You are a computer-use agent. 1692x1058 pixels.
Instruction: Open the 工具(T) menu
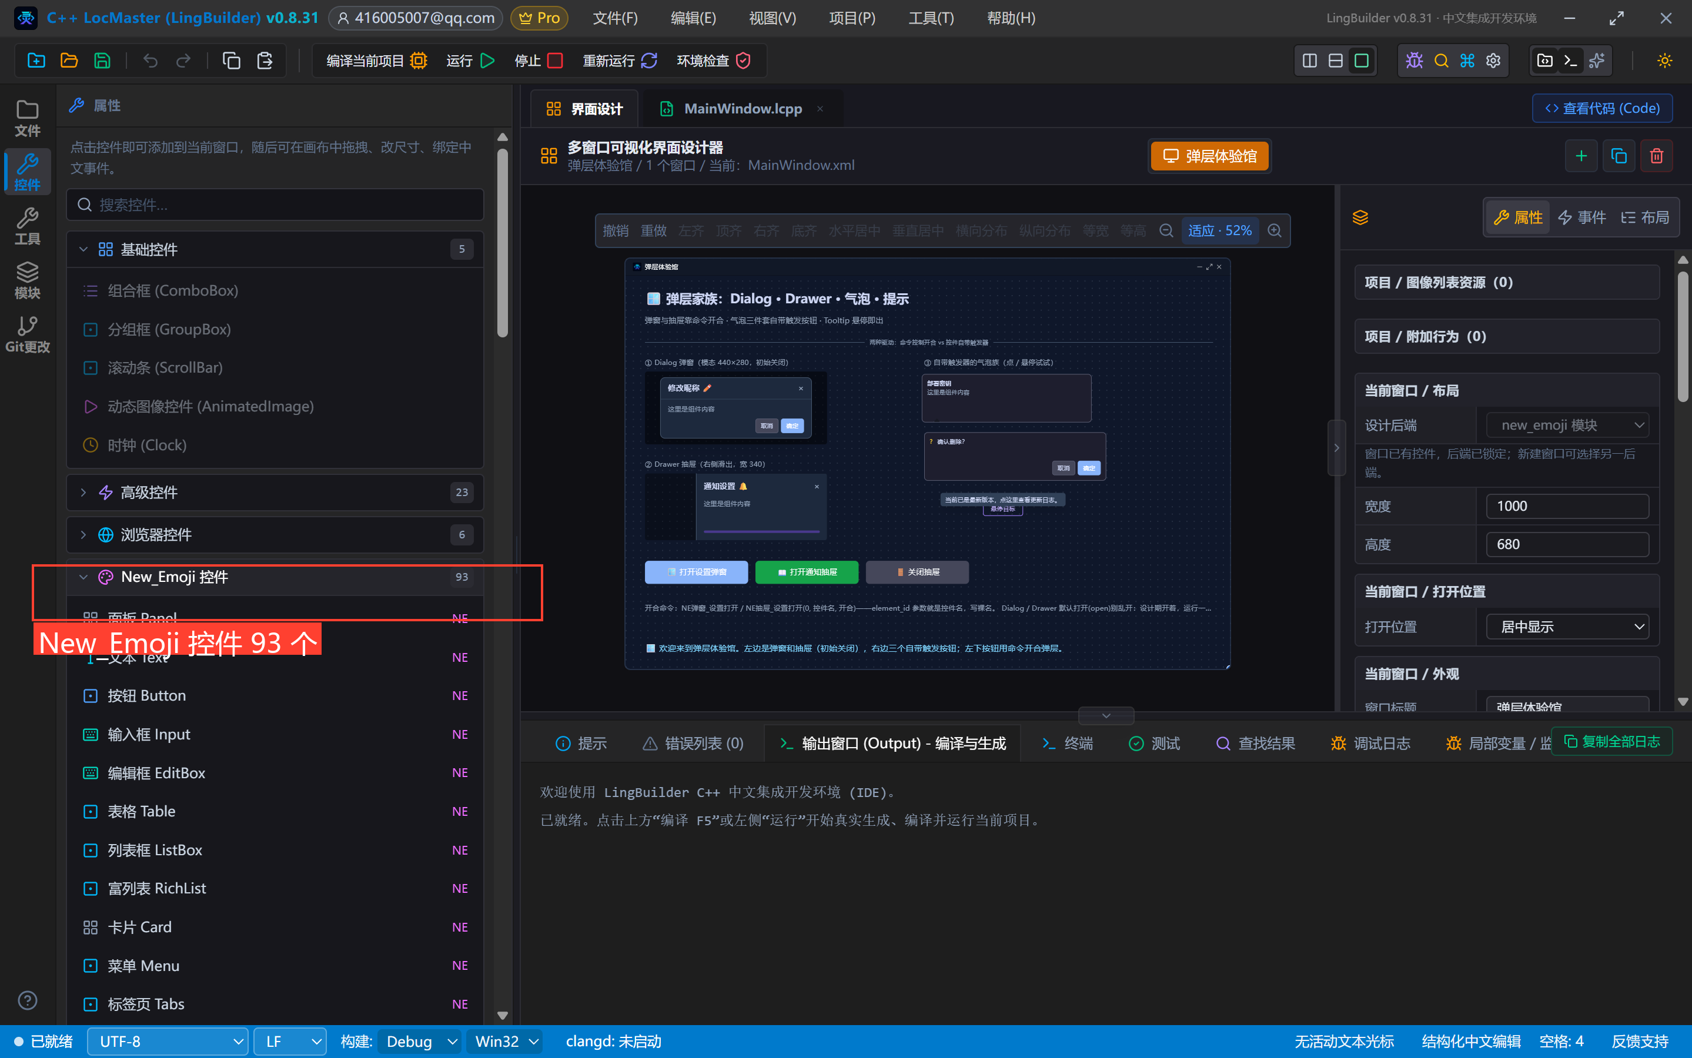coord(931,18)
